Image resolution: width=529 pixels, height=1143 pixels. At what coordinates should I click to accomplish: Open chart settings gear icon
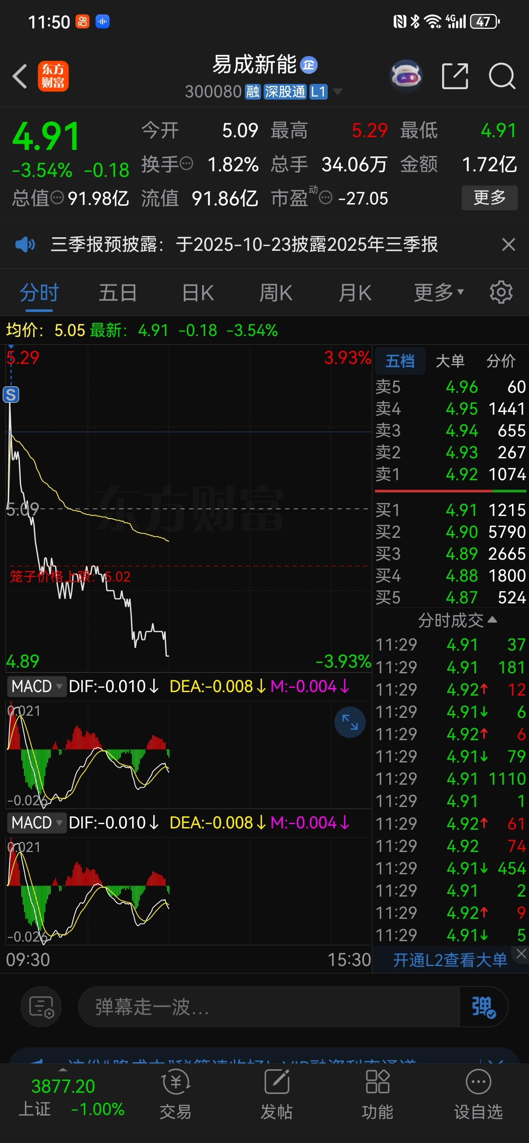pyautogui.click(x=501, y=292)
